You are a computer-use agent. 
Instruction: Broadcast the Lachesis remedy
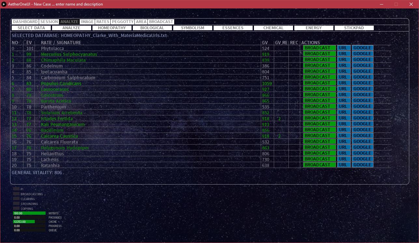(x=319, y=159)
